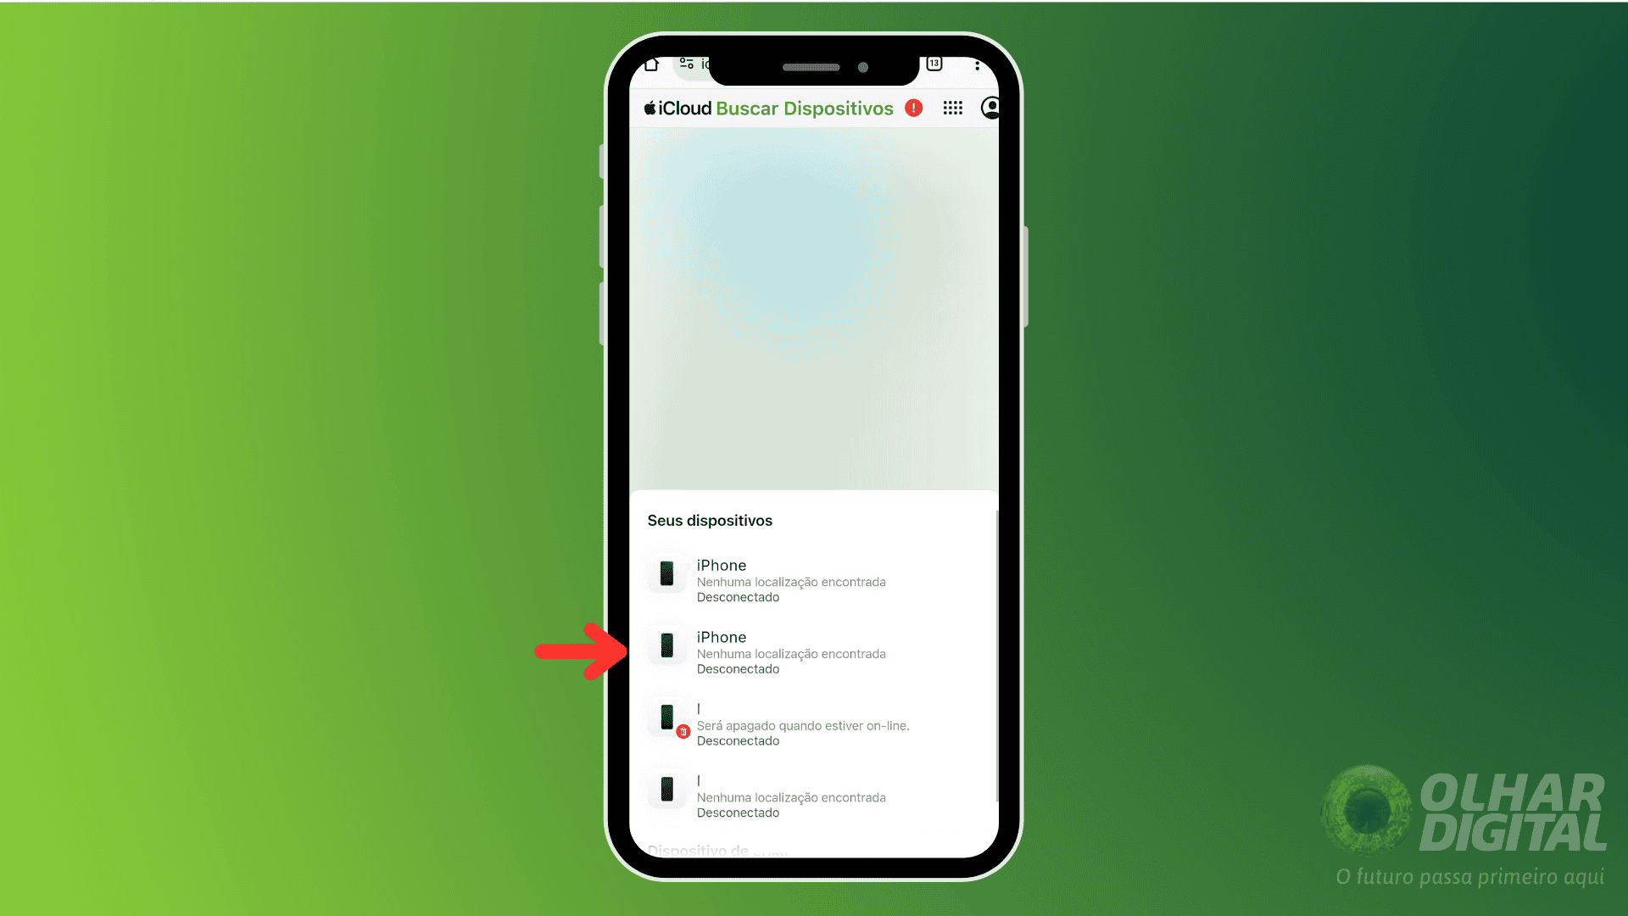The height and width of the screenshot is (916, 1628).
Task: Open the apps grid menu
Action: pos(951,108)
